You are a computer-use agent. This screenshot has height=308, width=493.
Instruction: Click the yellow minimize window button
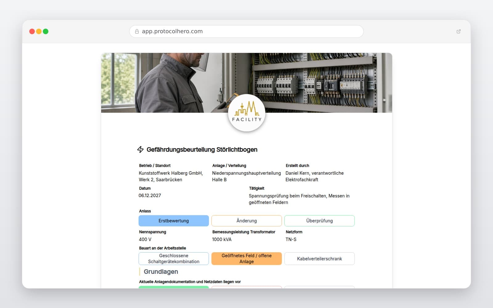click(39, 31)
